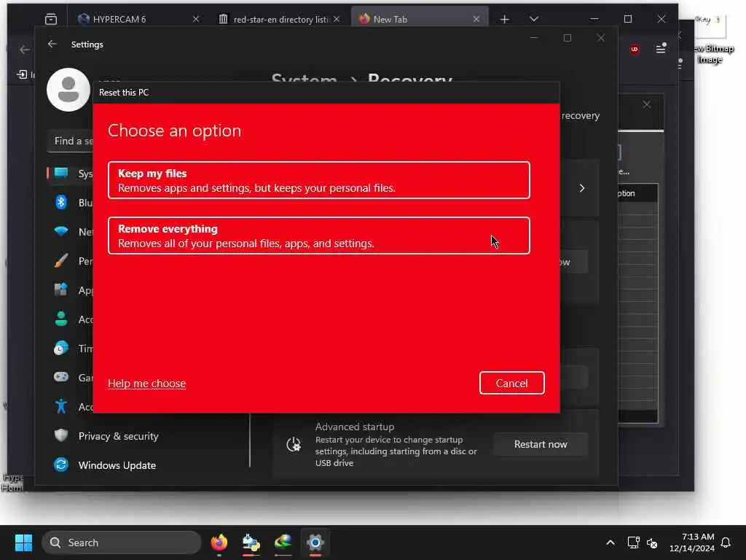This screenshot has height=560, width=746.
Task: Open the Windows Start menu
Action: pos(23,542)
